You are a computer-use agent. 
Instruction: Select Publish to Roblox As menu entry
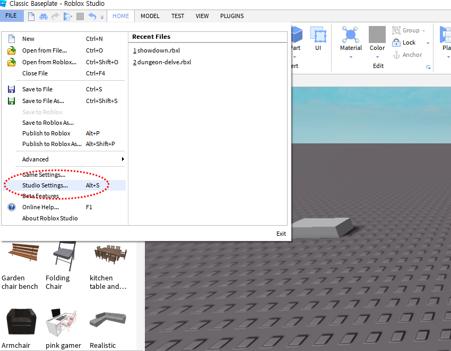(x=64, y=144)
